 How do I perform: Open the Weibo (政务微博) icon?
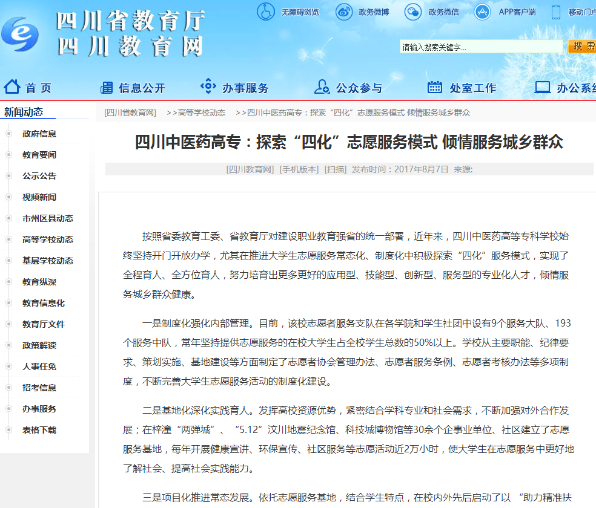click(x=344, y=11)
